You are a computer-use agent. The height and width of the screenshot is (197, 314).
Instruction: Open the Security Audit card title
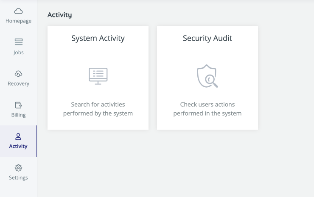(207, 38)
